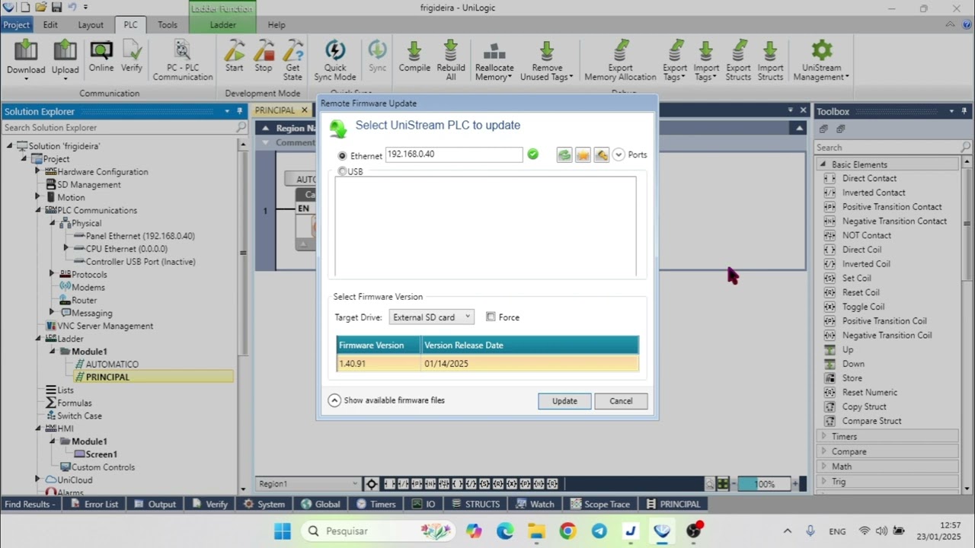Expand Hardware Configuration tree node

(x=37, y=171)
